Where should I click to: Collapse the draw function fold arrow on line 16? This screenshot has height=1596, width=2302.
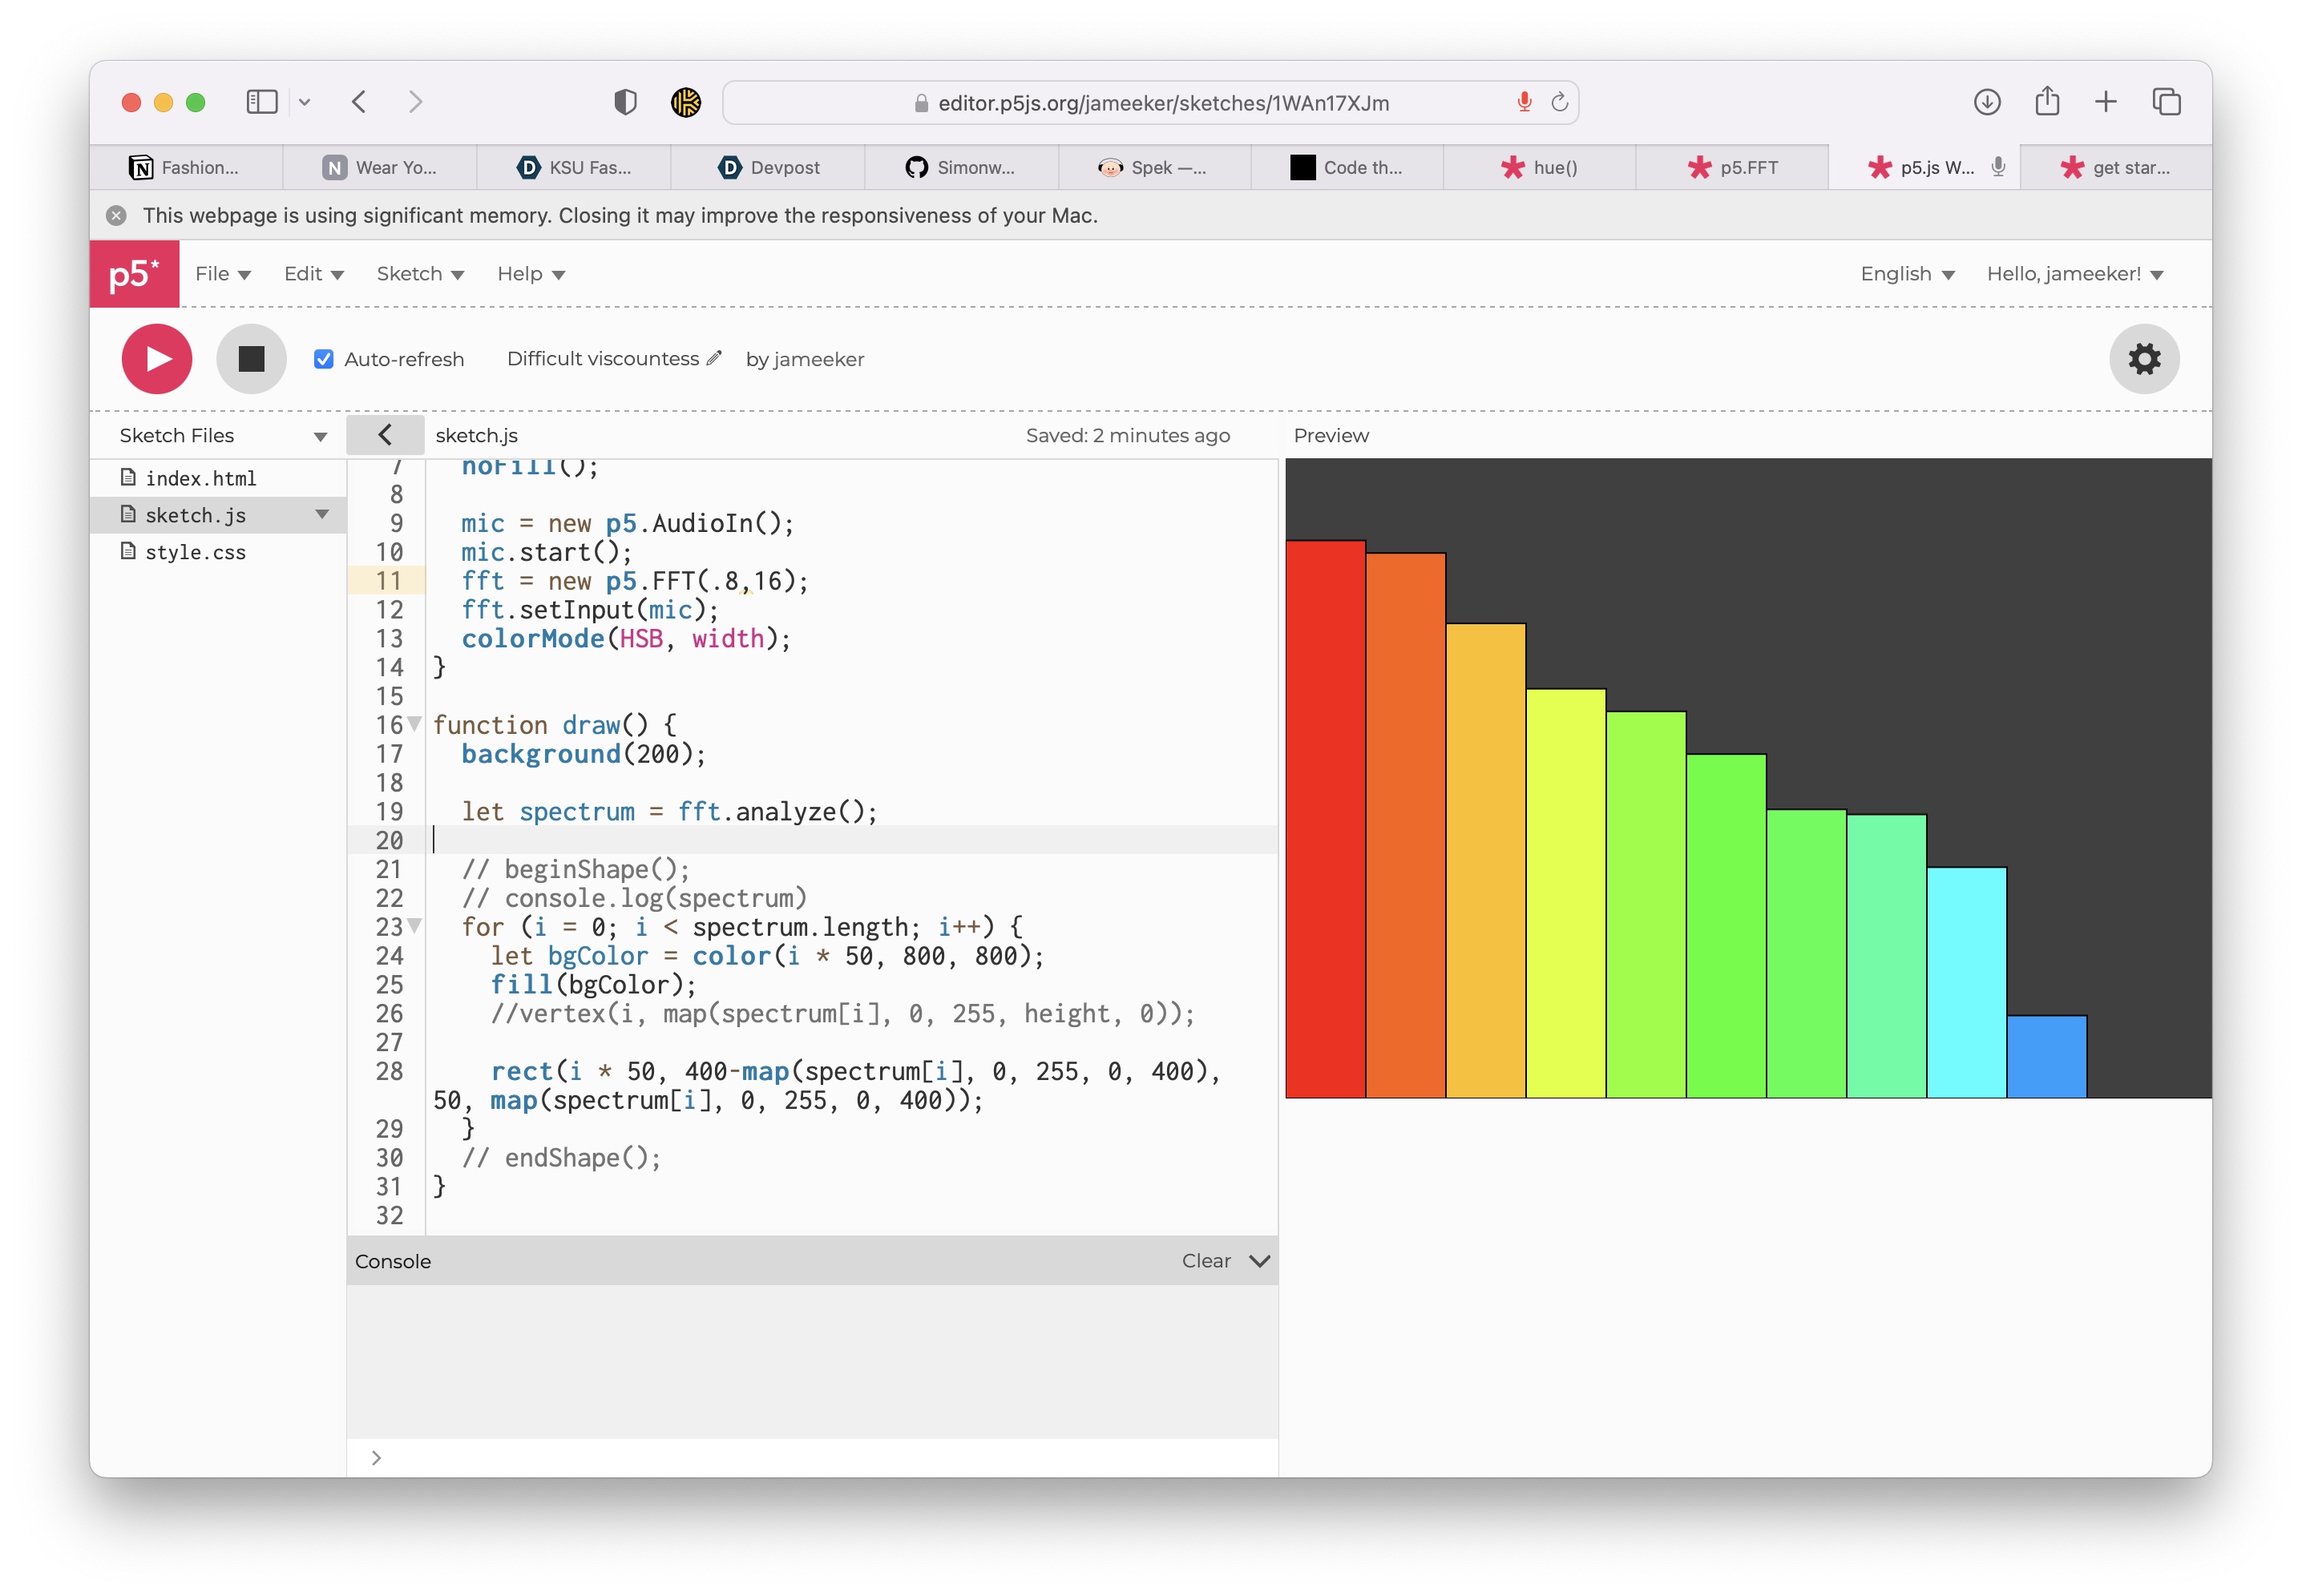coord(414,723)
